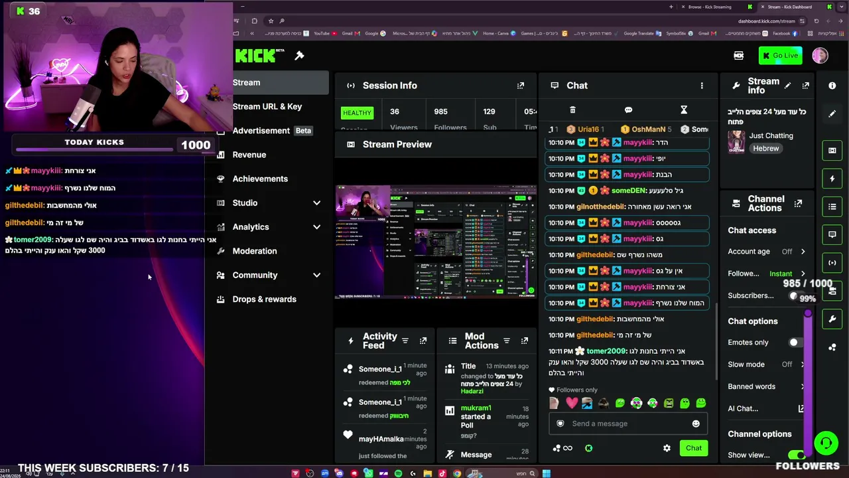The width and height of the screenshot is (849, 478).
Task: Open Chrome from the taskbar
Action: [457, 473]
